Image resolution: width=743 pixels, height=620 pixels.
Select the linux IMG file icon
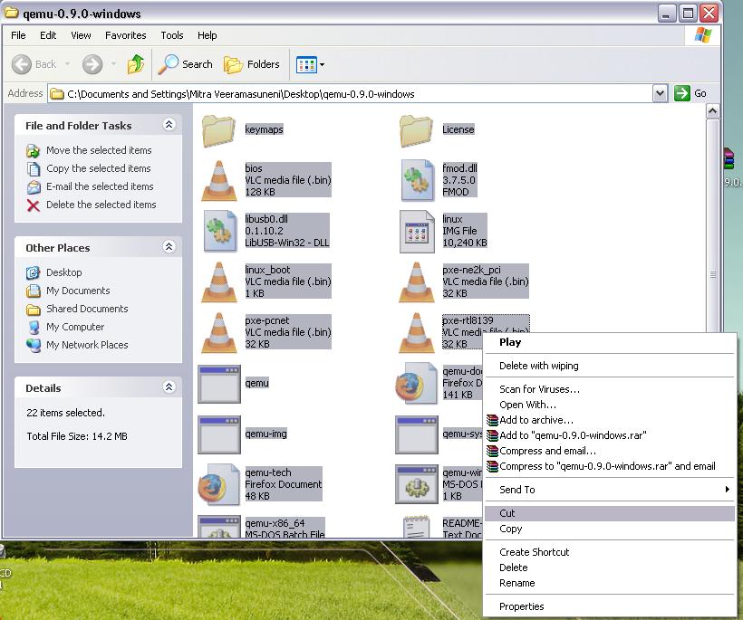pyautogui.click(x=417, y=232)
